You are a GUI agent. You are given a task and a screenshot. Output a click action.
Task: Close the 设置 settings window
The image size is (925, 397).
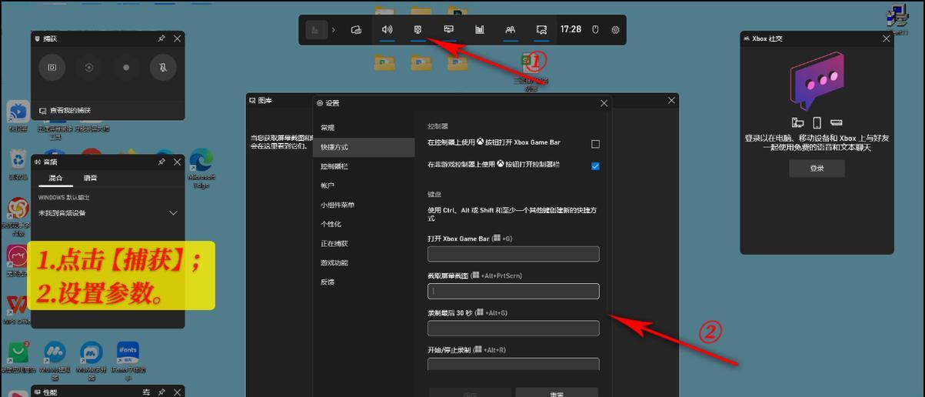click(604, 103)
